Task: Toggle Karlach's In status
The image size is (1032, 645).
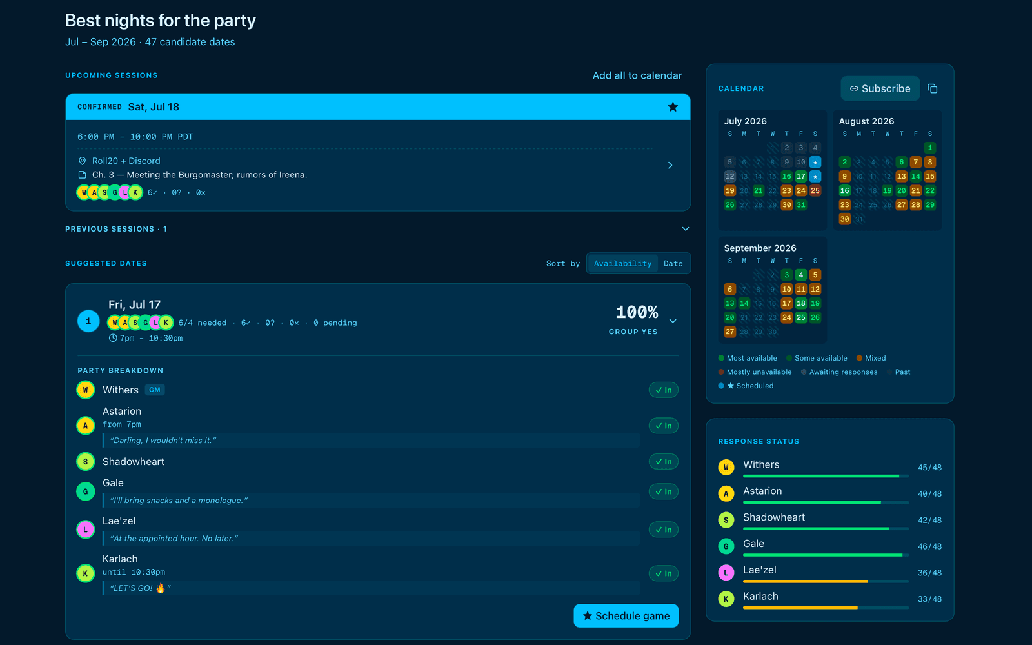Action: pyautogui.click(x=664, y=573)
